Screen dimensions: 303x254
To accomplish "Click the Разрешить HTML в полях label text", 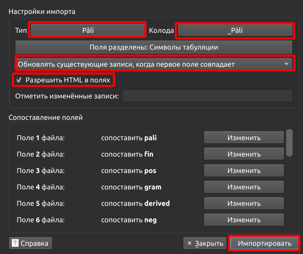I will coord(68,80).
